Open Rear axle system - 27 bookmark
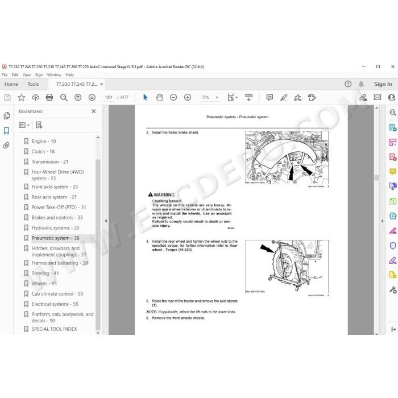This screenshot has height=398, width=398. (54, 197)
